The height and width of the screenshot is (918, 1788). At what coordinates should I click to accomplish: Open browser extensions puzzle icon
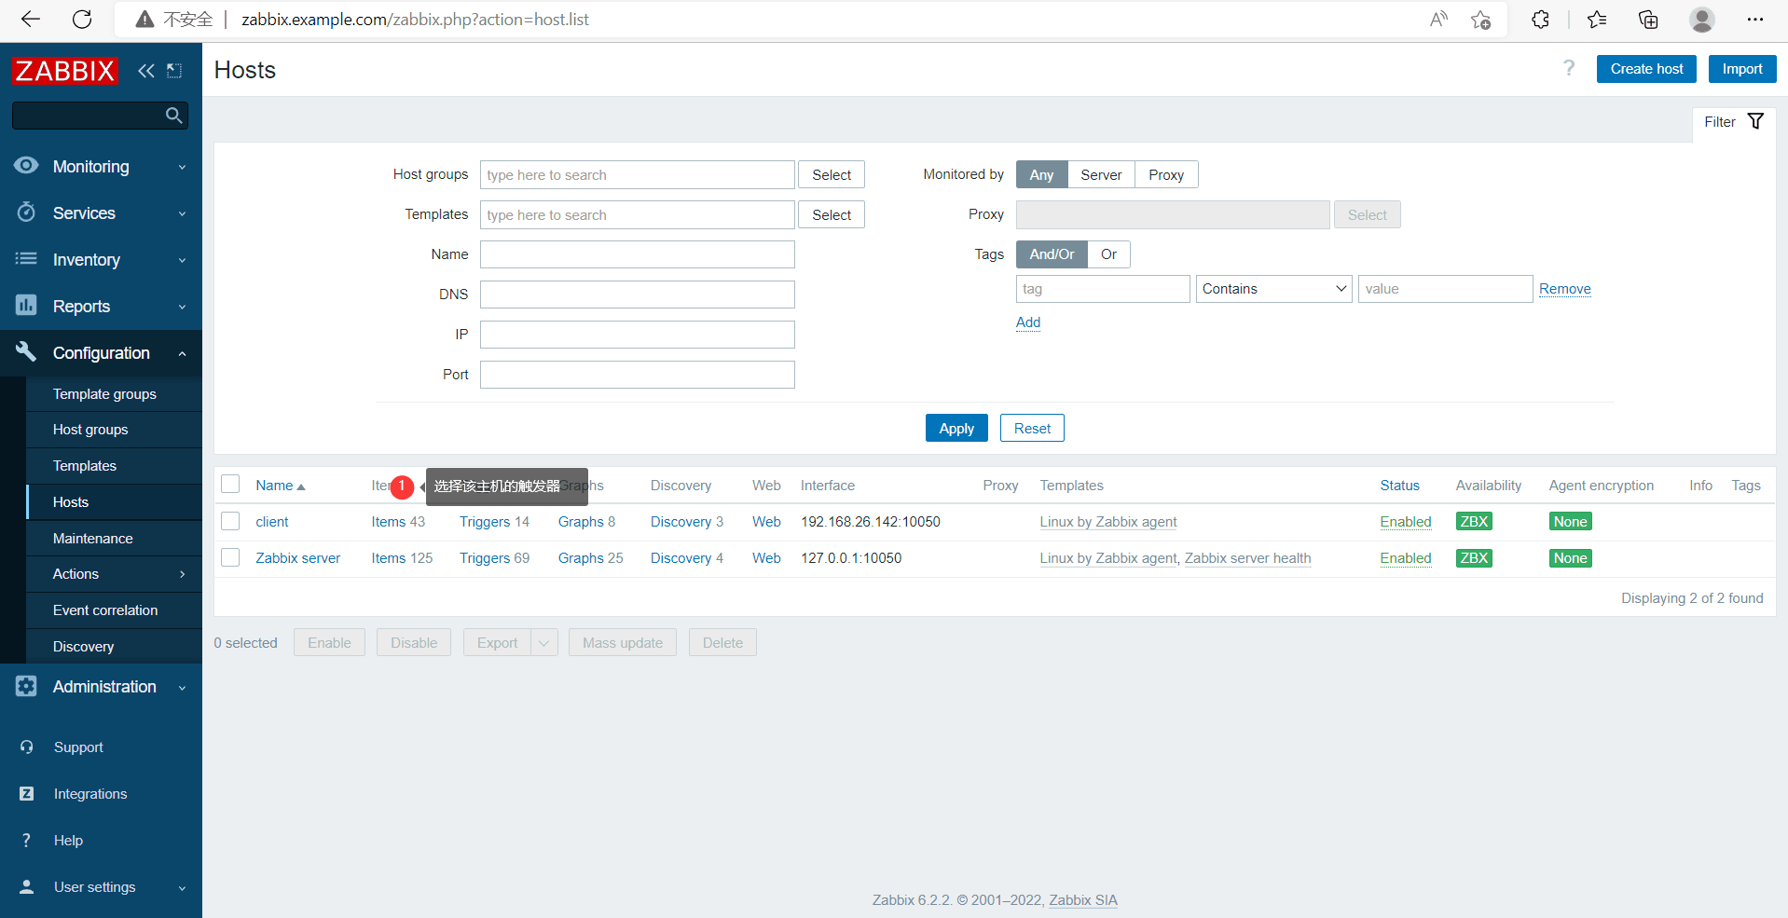(1540, 20)
